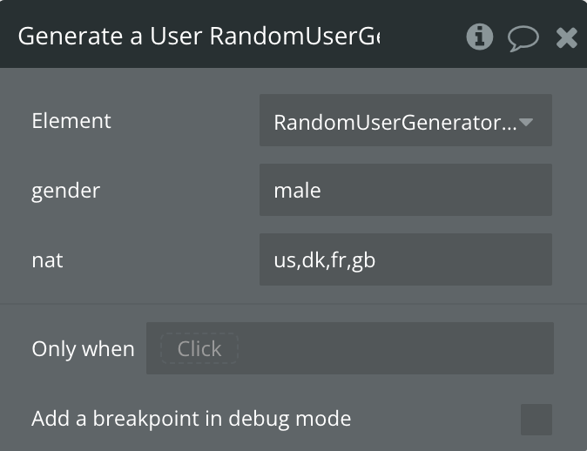587x451 pixels.
Task: Click the separator line above Only when
Action: [293, 304]
